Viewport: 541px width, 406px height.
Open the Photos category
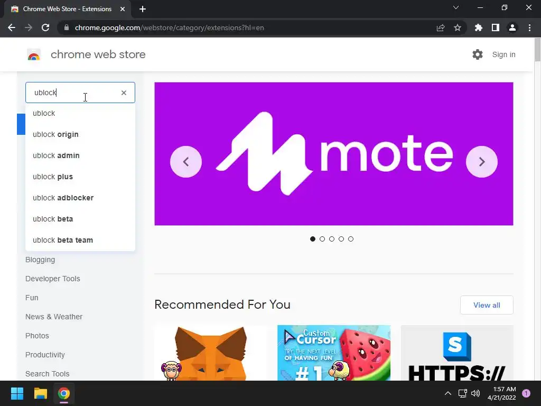pyautogui.click(x=37, y=336)
